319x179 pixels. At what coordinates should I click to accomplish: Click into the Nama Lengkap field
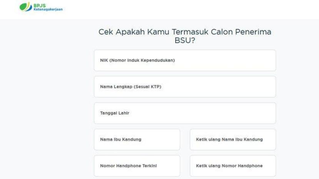[185, 87]
